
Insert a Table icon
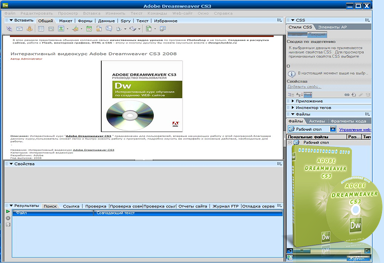41,29
